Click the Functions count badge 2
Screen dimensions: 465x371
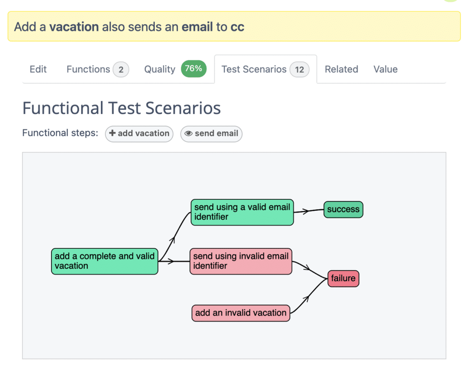coord(121,70)
